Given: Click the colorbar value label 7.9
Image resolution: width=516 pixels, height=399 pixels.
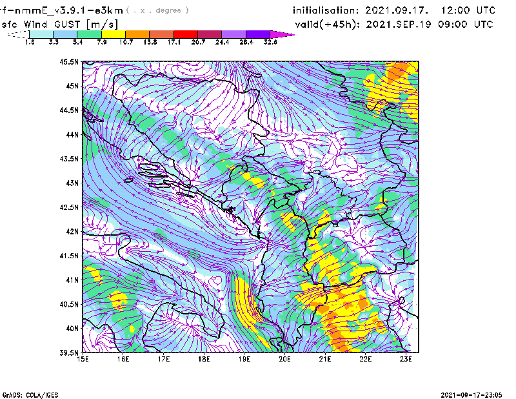Looking at the screenshot, I should click(x=102, y=42).
